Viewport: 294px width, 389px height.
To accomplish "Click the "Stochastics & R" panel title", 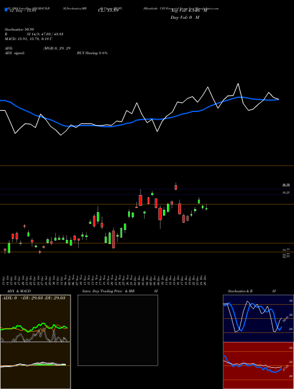I will coord(240,291).
